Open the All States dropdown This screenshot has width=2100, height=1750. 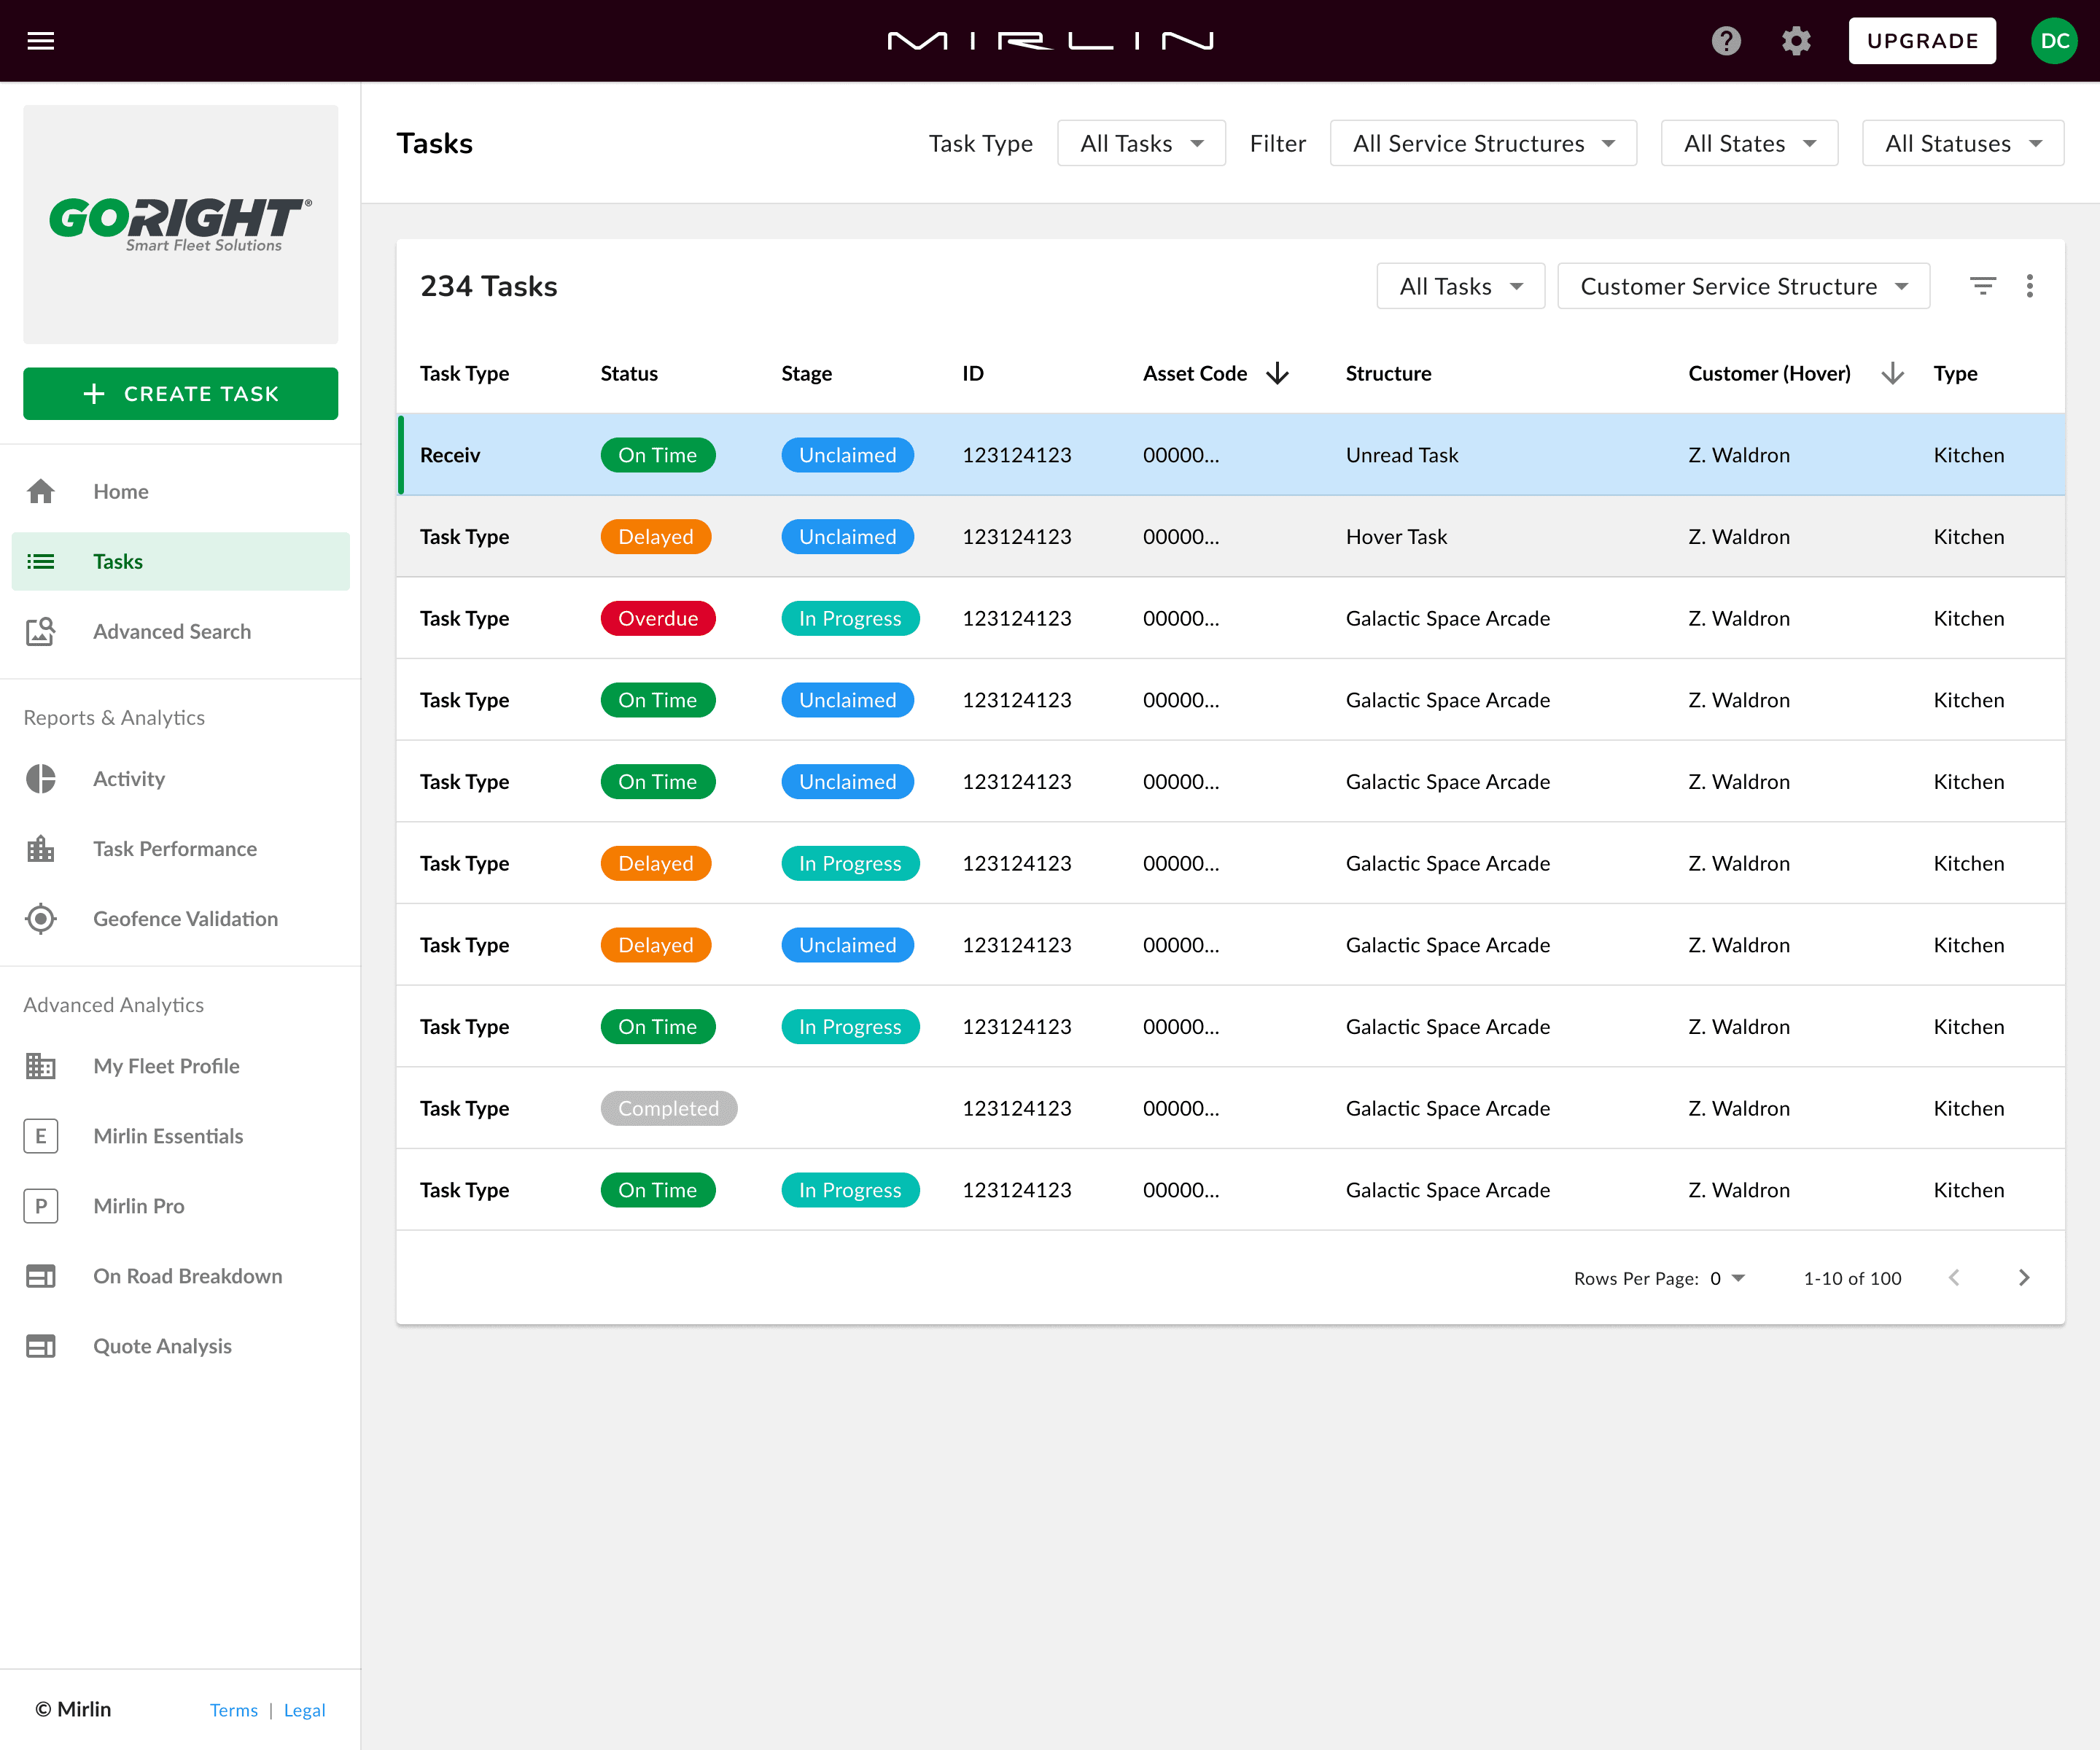[x=1749, y=143]
